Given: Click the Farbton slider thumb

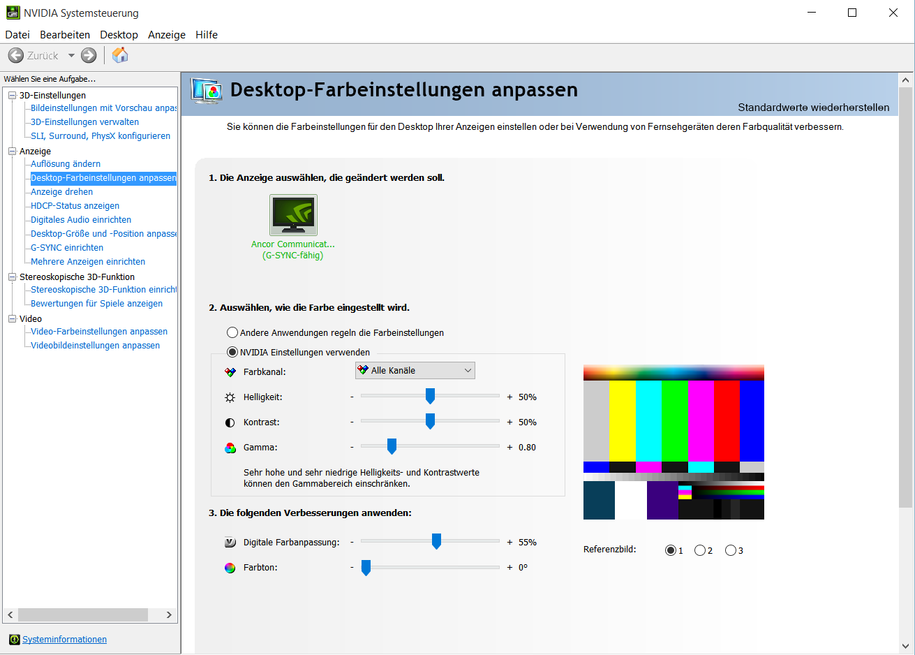Looking at the screenshot, I should tap(366, 568).
